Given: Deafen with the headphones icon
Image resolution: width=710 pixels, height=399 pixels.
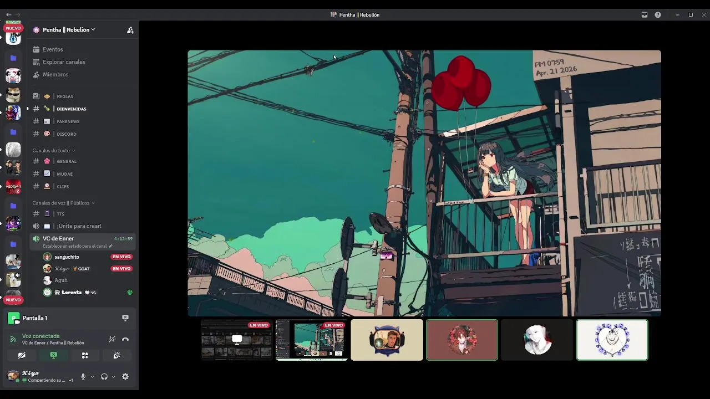Looking at the screenshot, I should click(104, 376).
